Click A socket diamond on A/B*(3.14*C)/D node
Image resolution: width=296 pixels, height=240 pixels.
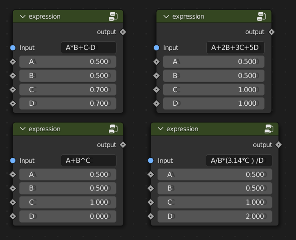151,174
